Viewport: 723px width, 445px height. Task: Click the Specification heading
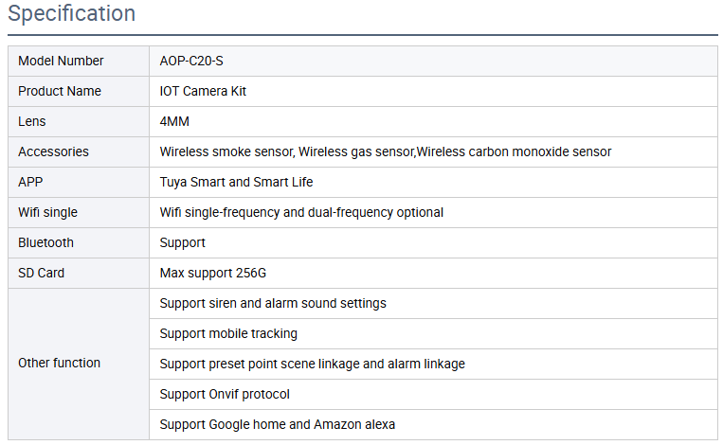tap(72, 14)
